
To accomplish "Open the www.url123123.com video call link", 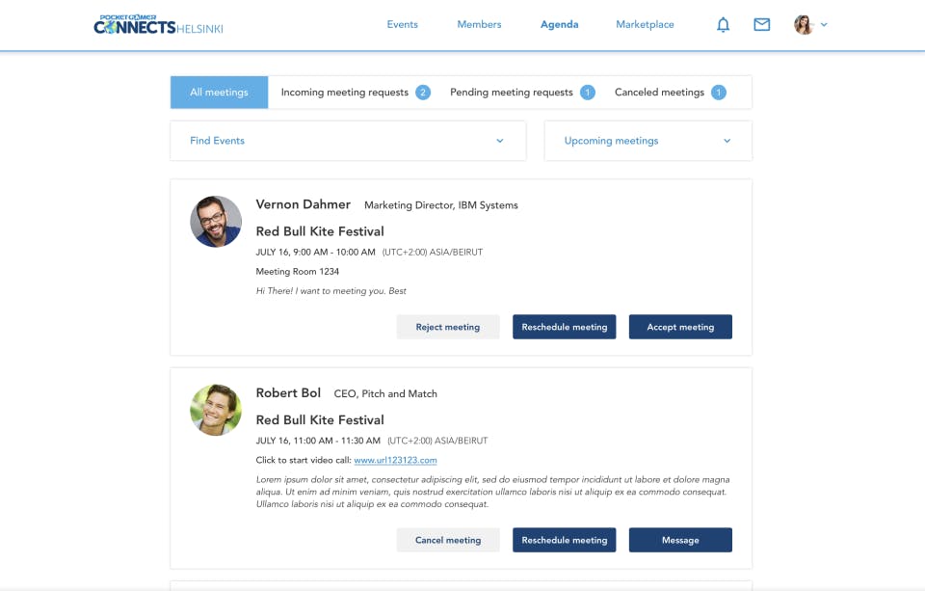I will (395, 460).
